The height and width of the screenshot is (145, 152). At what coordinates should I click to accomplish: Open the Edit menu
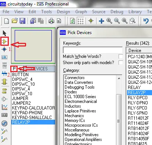32,12
